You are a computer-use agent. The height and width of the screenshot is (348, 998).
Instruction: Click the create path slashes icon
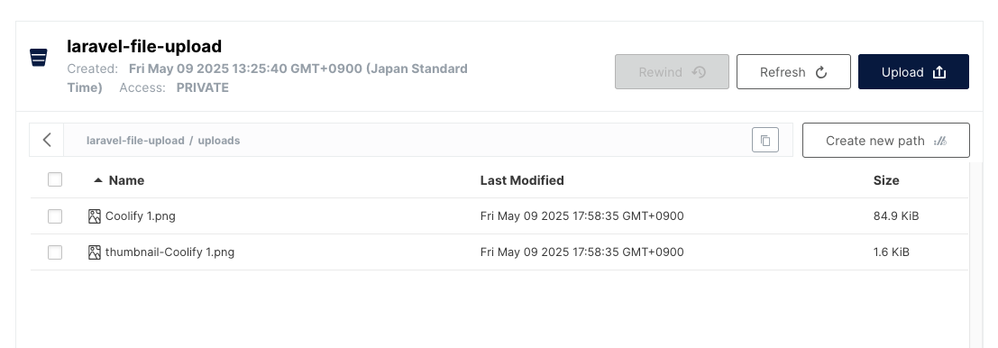point(940,141)
